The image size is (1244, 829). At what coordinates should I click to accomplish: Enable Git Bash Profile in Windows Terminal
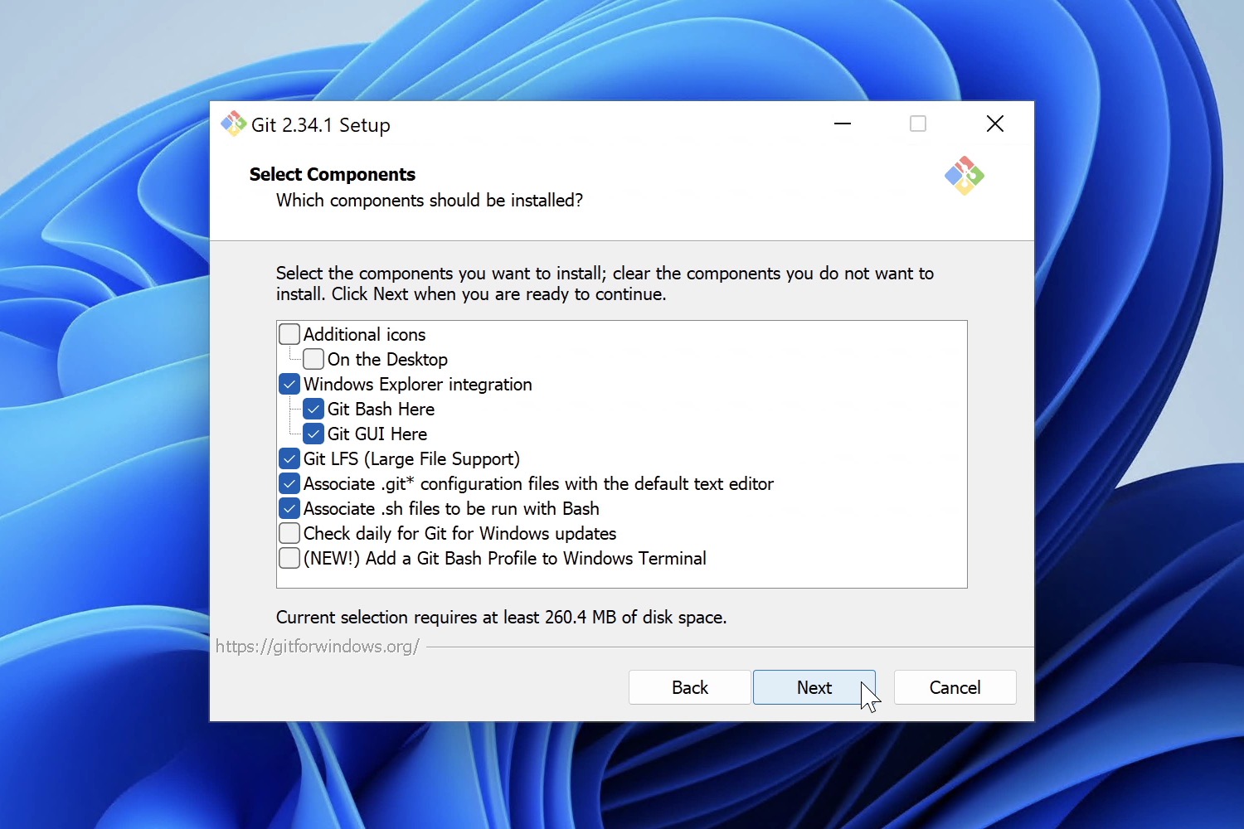(x=289, y=558)
